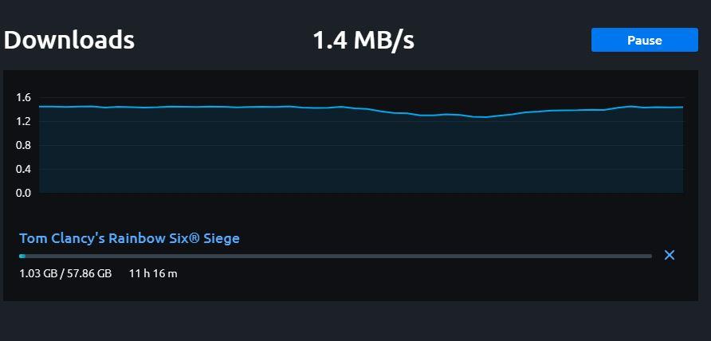Image resolution: width=711 pixels, height=341 pixels.
Task: Click the 1.6 label on graph axis
Action: point(23,98)
